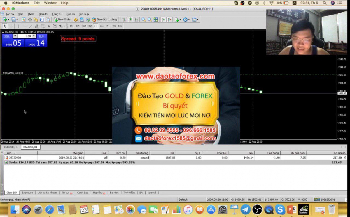Click the 1.00 volume input field

[24, 36]
